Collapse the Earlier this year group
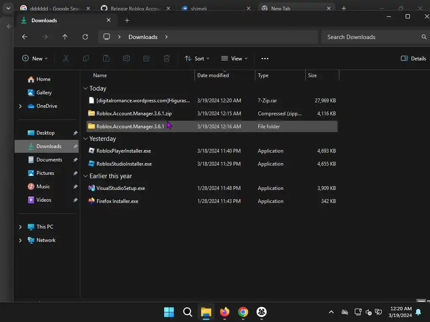 pos(85,176)
